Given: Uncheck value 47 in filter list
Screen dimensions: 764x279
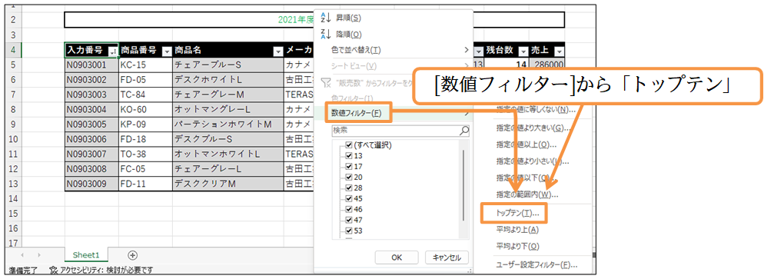Looking at the screenshot, I should click(349, 220).
